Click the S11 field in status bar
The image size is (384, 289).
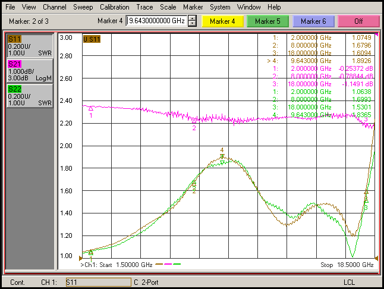(99, 282)
